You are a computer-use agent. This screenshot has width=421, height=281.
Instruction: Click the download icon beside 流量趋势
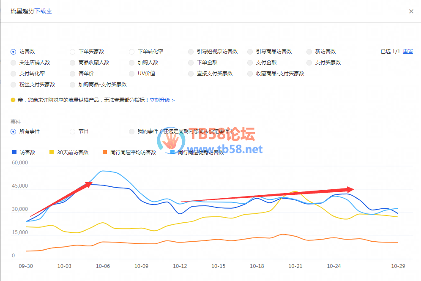click(x=49, y=11)
